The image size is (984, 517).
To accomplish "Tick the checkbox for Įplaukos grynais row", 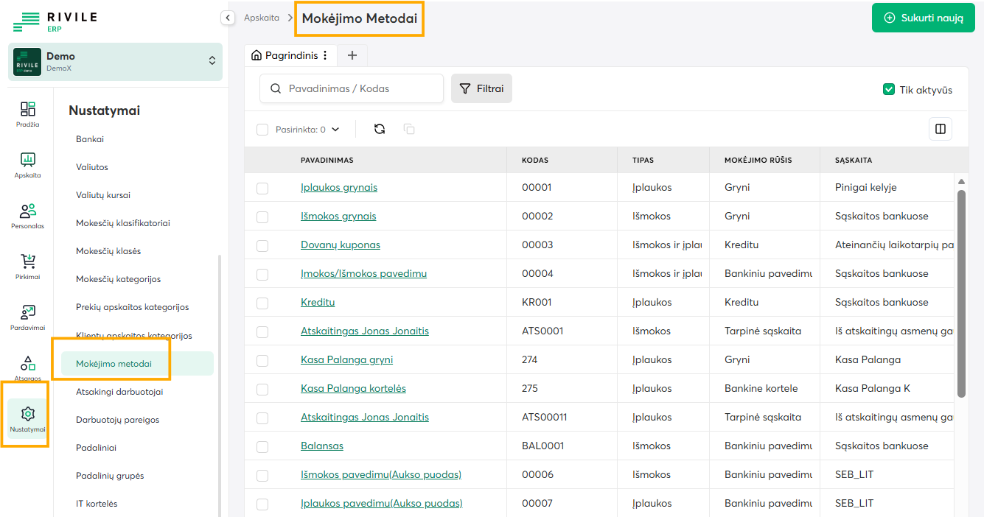I will (262, 188).
